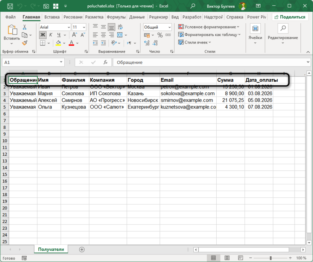Open the Общий number format dropdown
The image size is (313, 262).
[x=169, y=27]
